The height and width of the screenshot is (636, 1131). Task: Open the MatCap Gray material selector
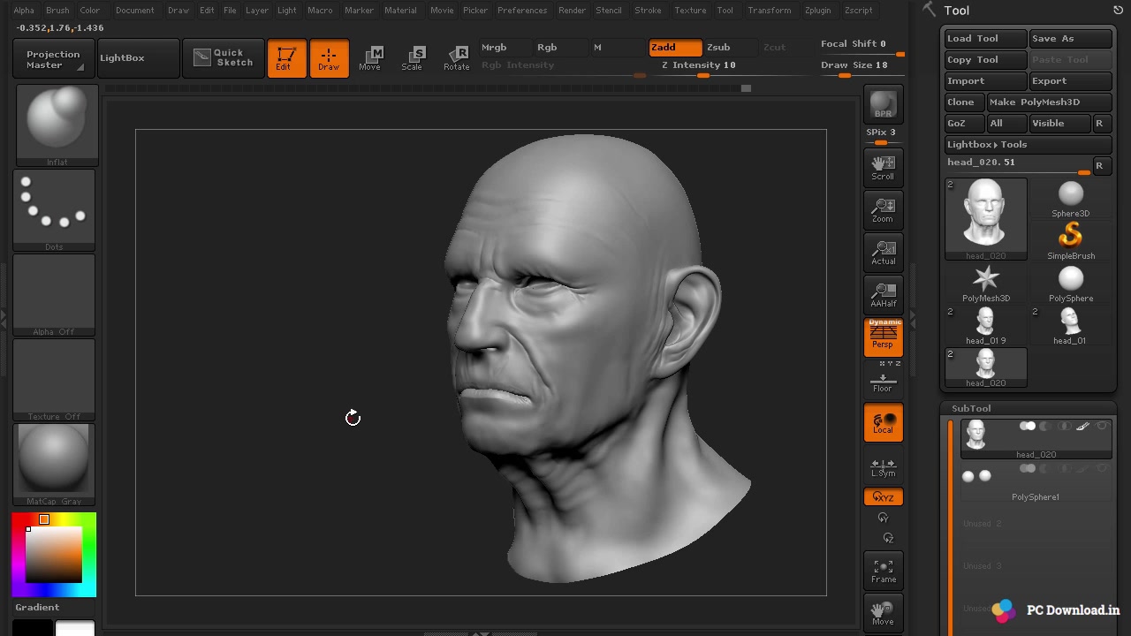(x=54, y=465)
